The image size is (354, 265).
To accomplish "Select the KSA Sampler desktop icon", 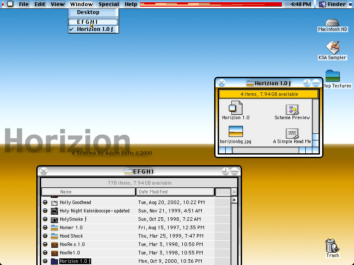I will [332, 48].
